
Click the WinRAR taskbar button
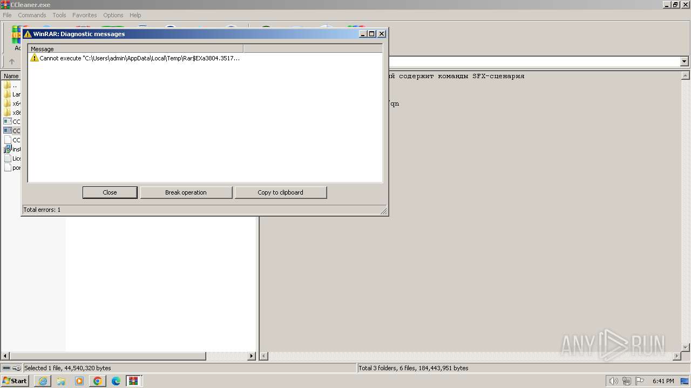pos(133,381)
